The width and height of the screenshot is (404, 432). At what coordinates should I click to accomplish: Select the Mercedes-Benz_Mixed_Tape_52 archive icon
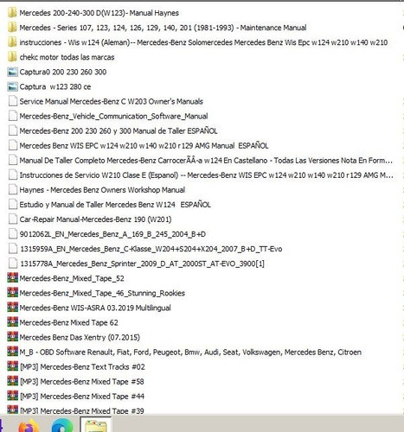[12, 278]
